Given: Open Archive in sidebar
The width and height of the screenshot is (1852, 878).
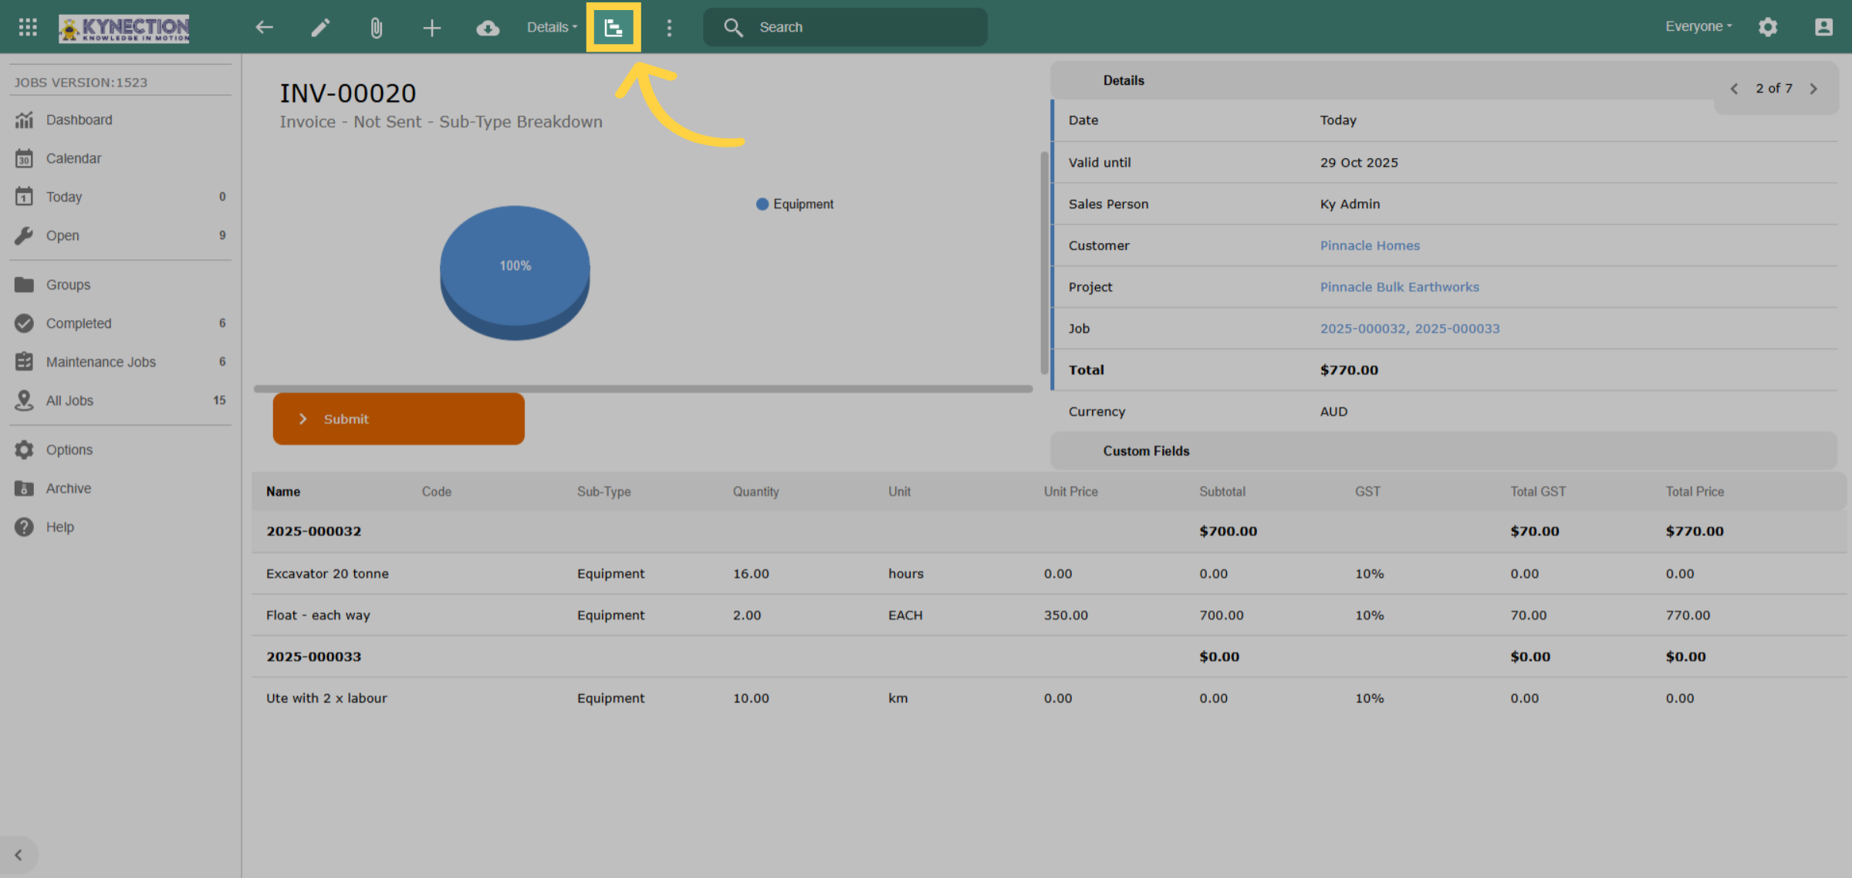Looking at the screenshot, I should pyautogui.click(x=120, y=488).
